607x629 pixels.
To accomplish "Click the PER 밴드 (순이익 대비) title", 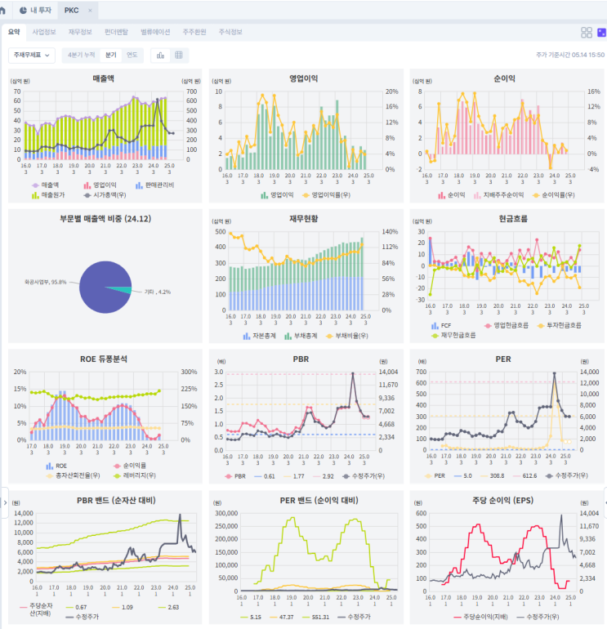I will pos(319,500).
